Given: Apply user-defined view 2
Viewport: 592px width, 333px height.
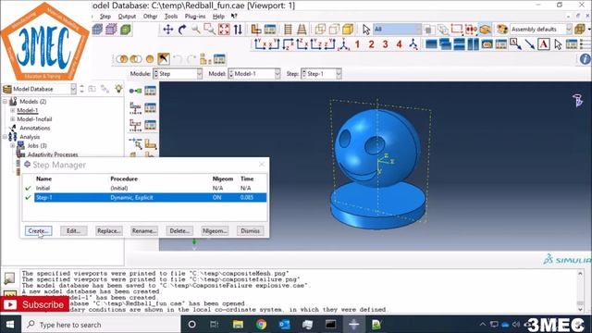Looking at the screenshot, I should click(x=371, y=44).
